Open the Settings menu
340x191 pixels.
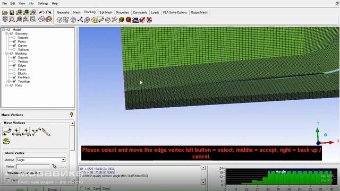(43, 4)
